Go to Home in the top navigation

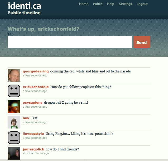point(84,4)
